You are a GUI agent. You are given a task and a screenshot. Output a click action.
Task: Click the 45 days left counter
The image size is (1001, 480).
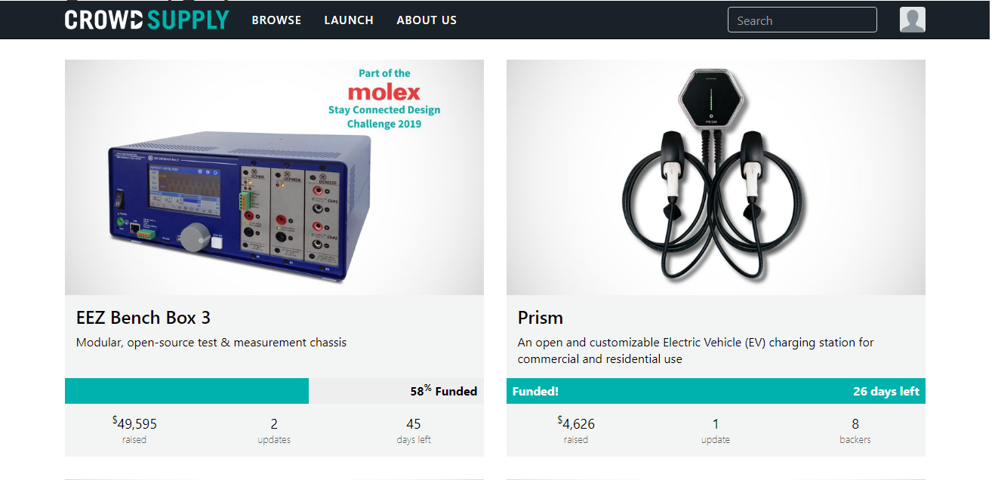pos(414,424)
